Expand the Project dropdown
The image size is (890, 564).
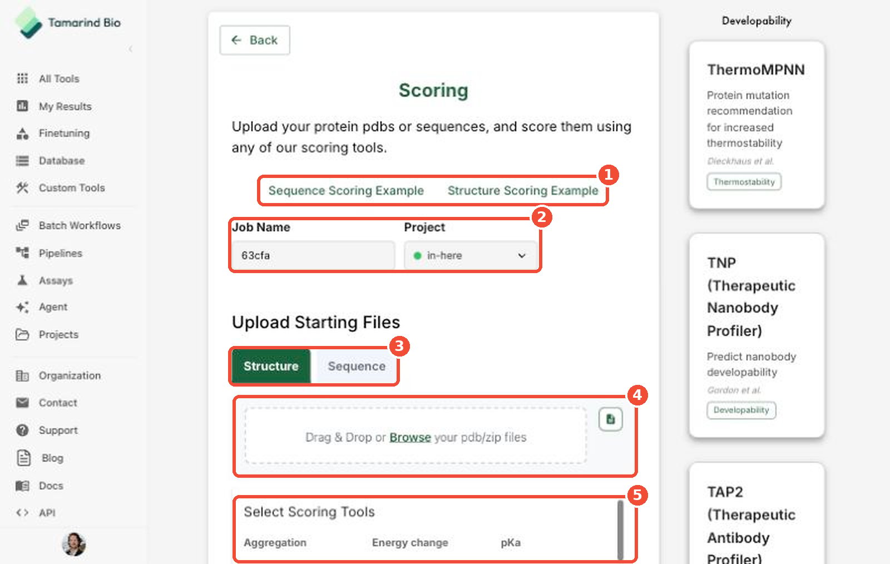click(x=471, y=255)
